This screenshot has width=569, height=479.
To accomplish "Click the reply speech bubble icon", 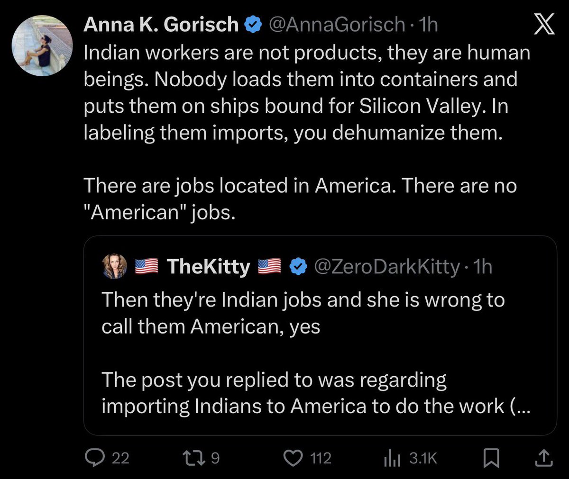I will click(x=94, y=458).
